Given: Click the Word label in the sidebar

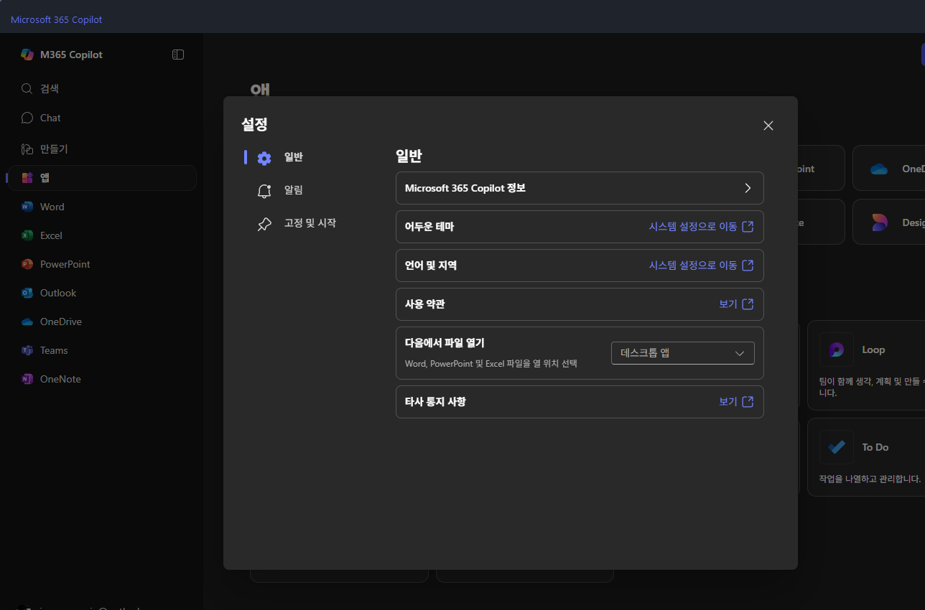Looking at the screenshot, I should click(x=52, y=207).
